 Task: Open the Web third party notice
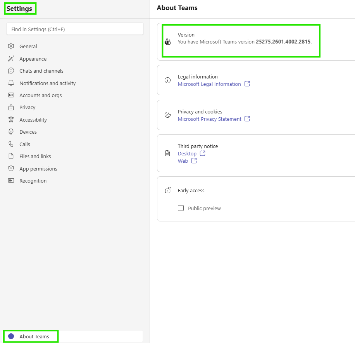(183, 161)
